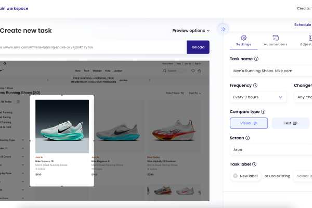Click the page URL input field

pos(93,47)
